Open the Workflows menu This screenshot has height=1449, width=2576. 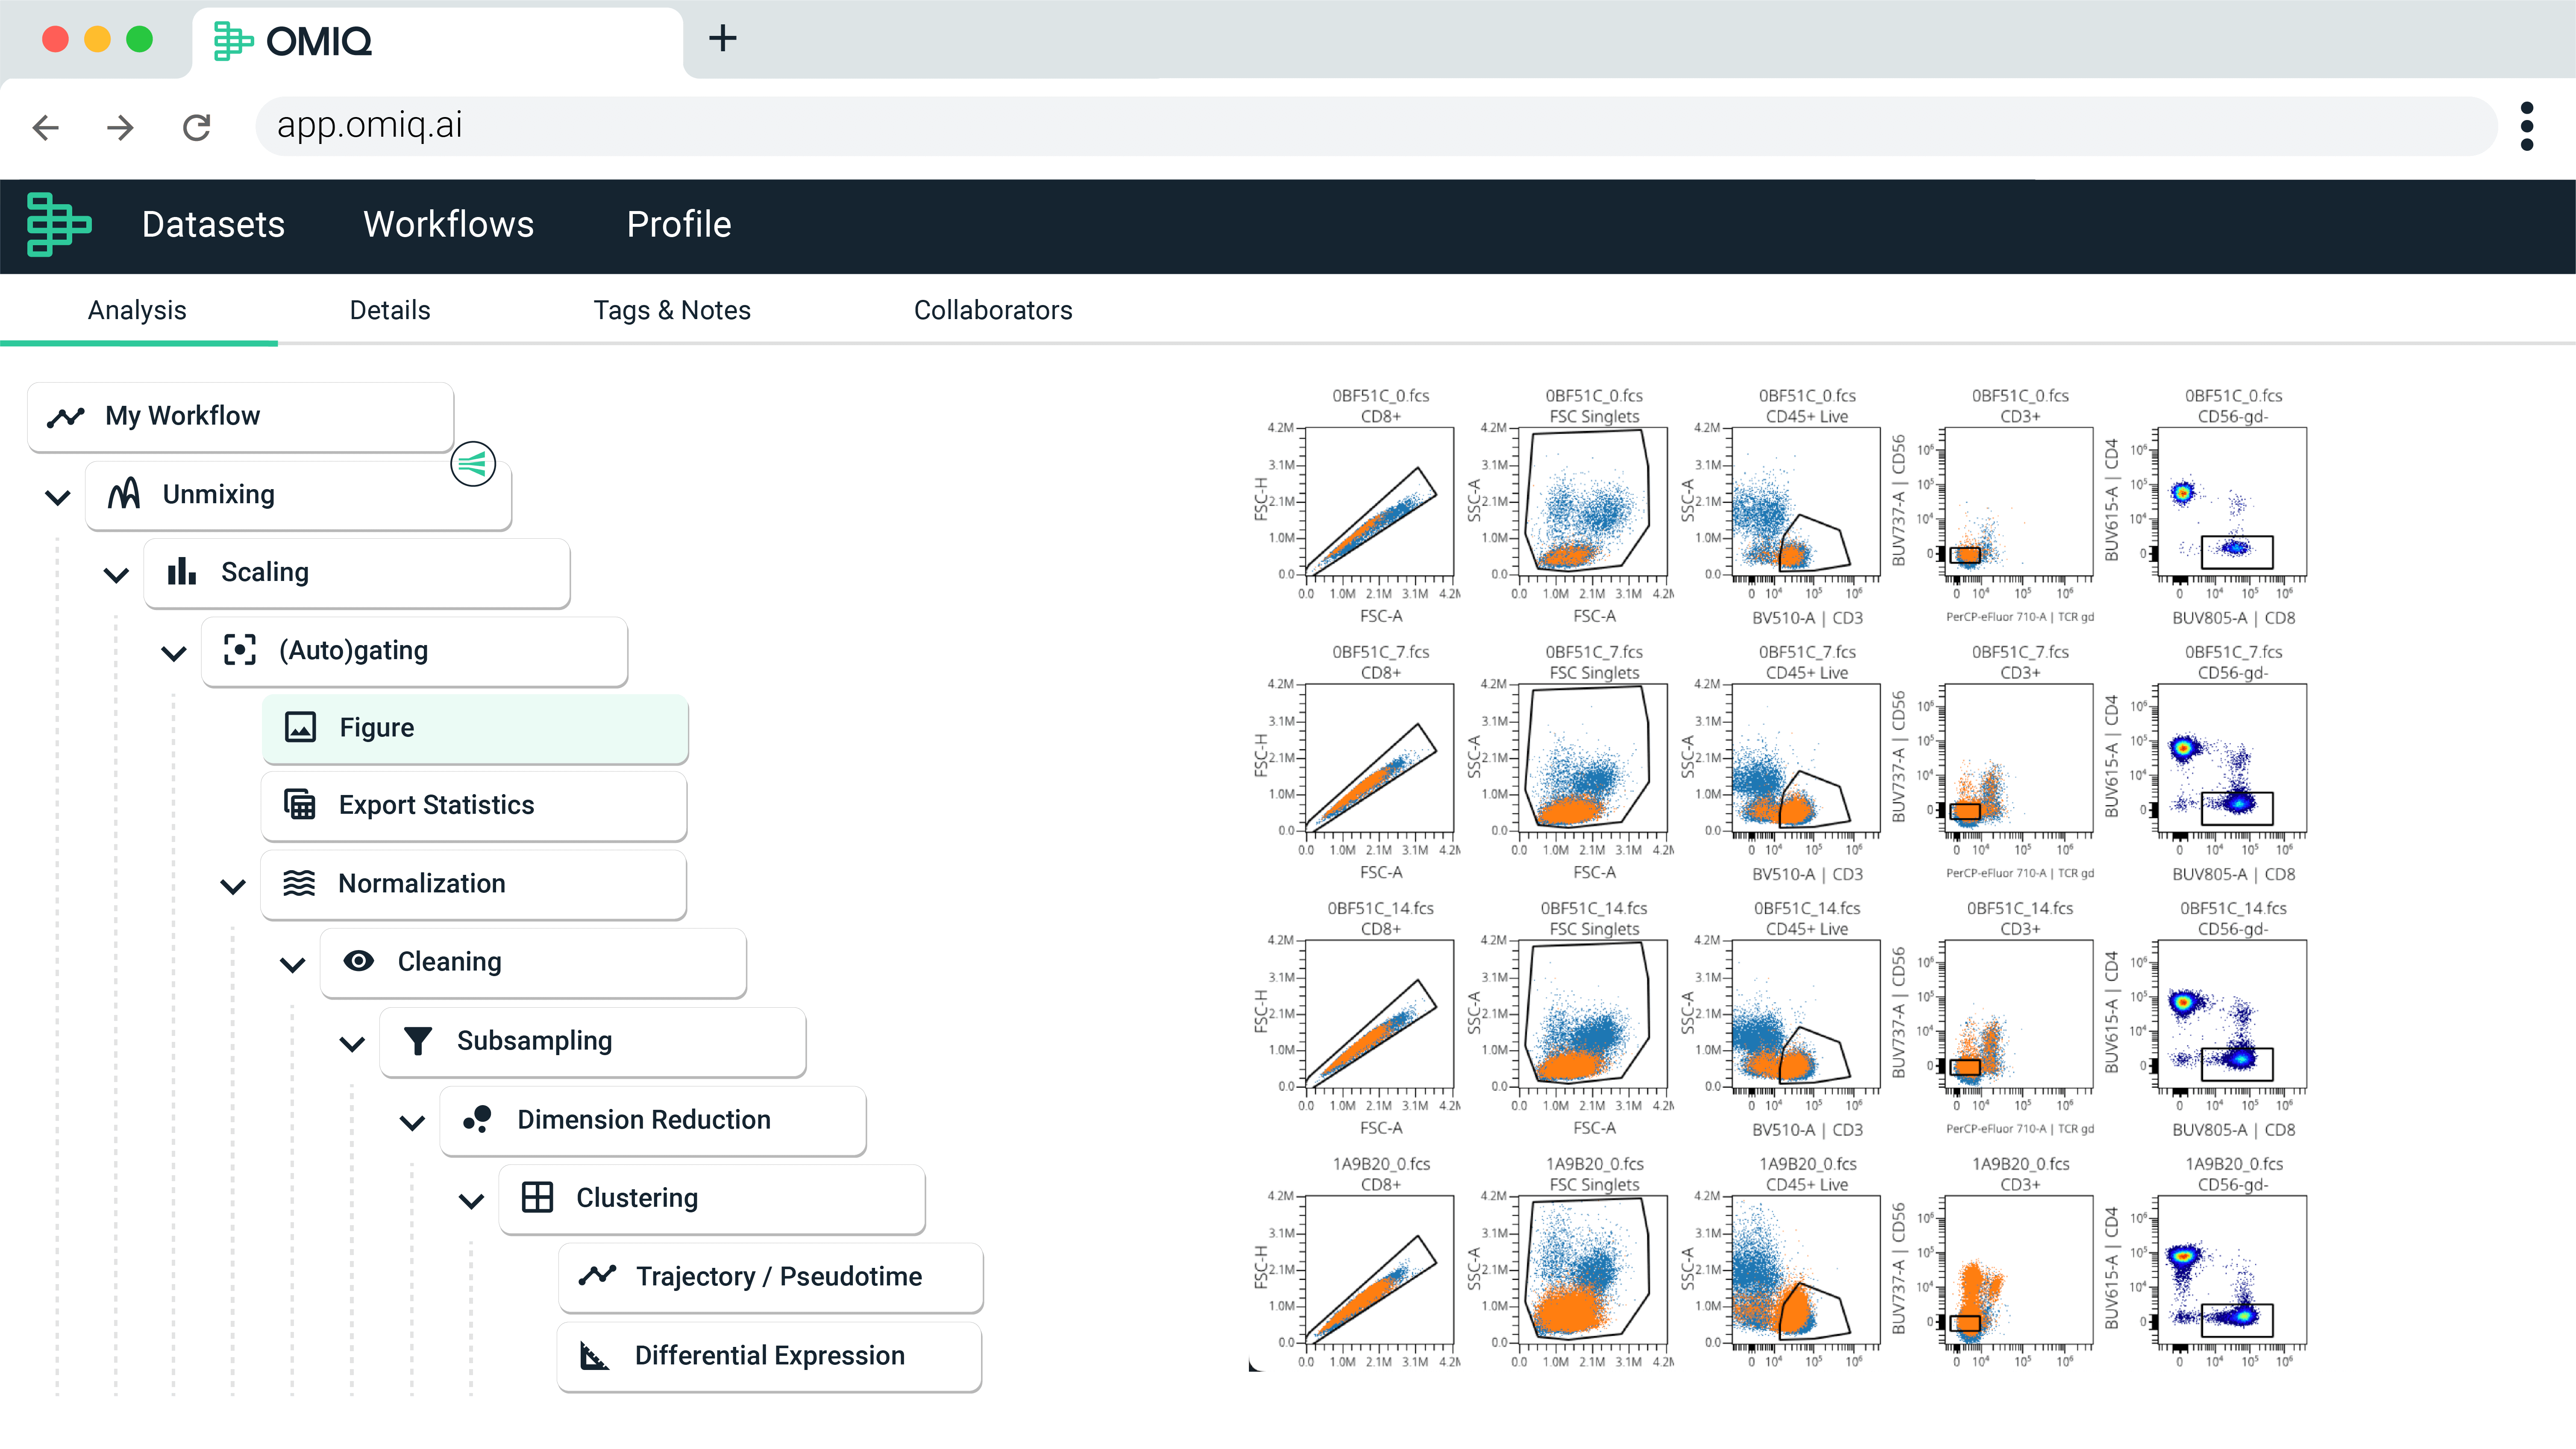click(448, 225)
